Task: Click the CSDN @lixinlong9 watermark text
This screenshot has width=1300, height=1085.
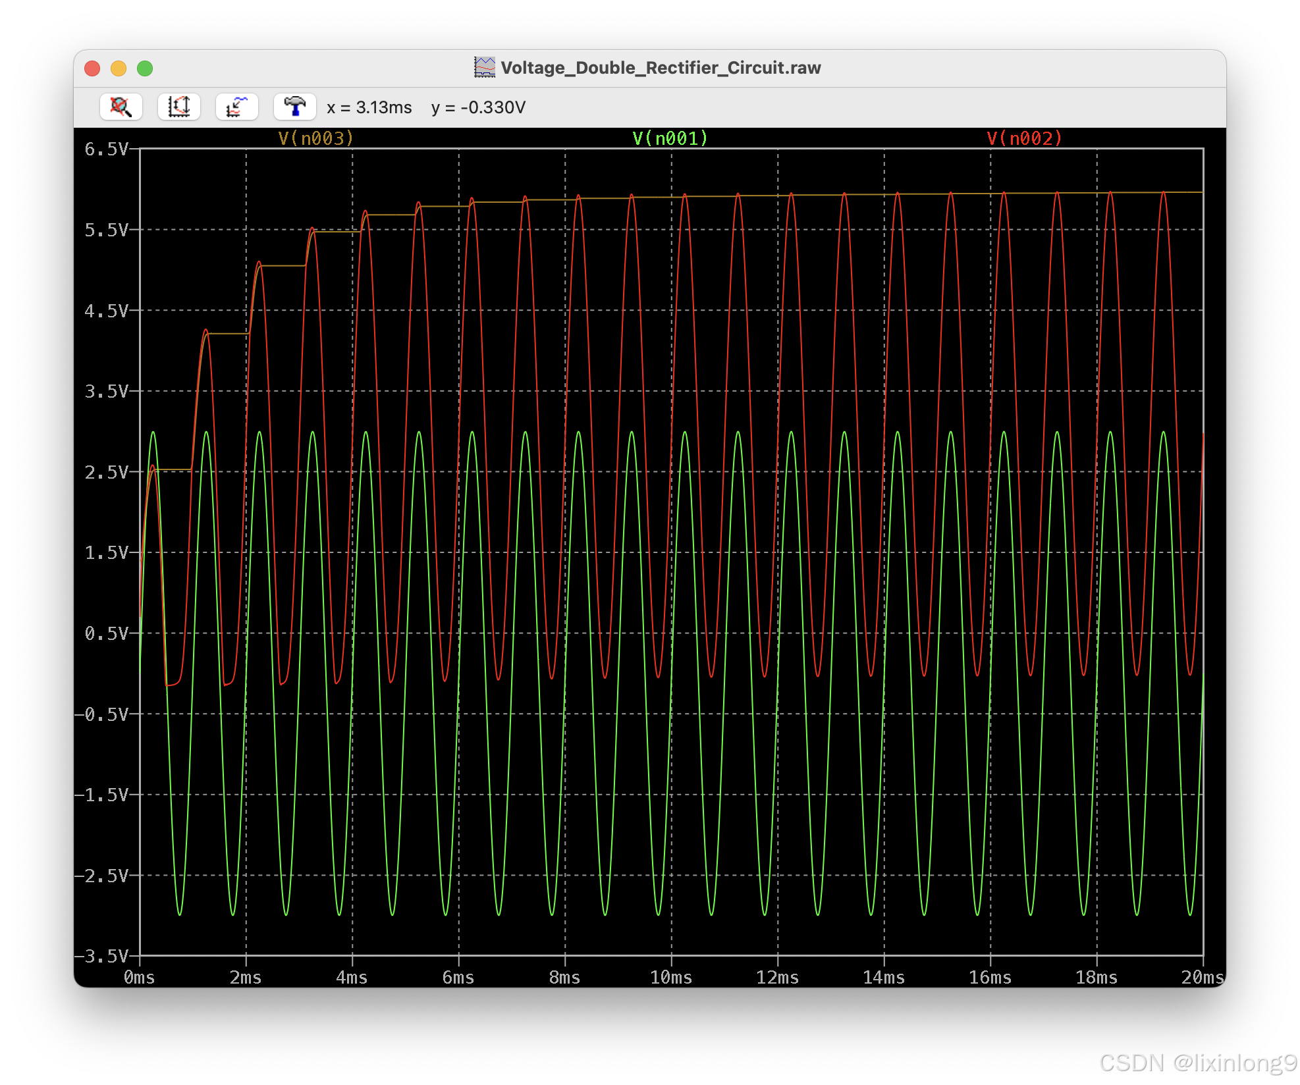Action: (1197, 1062)
